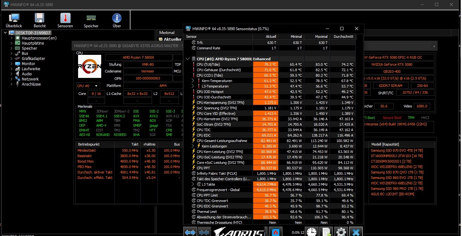
Task: Open the CPU #0 selector dropdown
Action: [x=88, y=86]
